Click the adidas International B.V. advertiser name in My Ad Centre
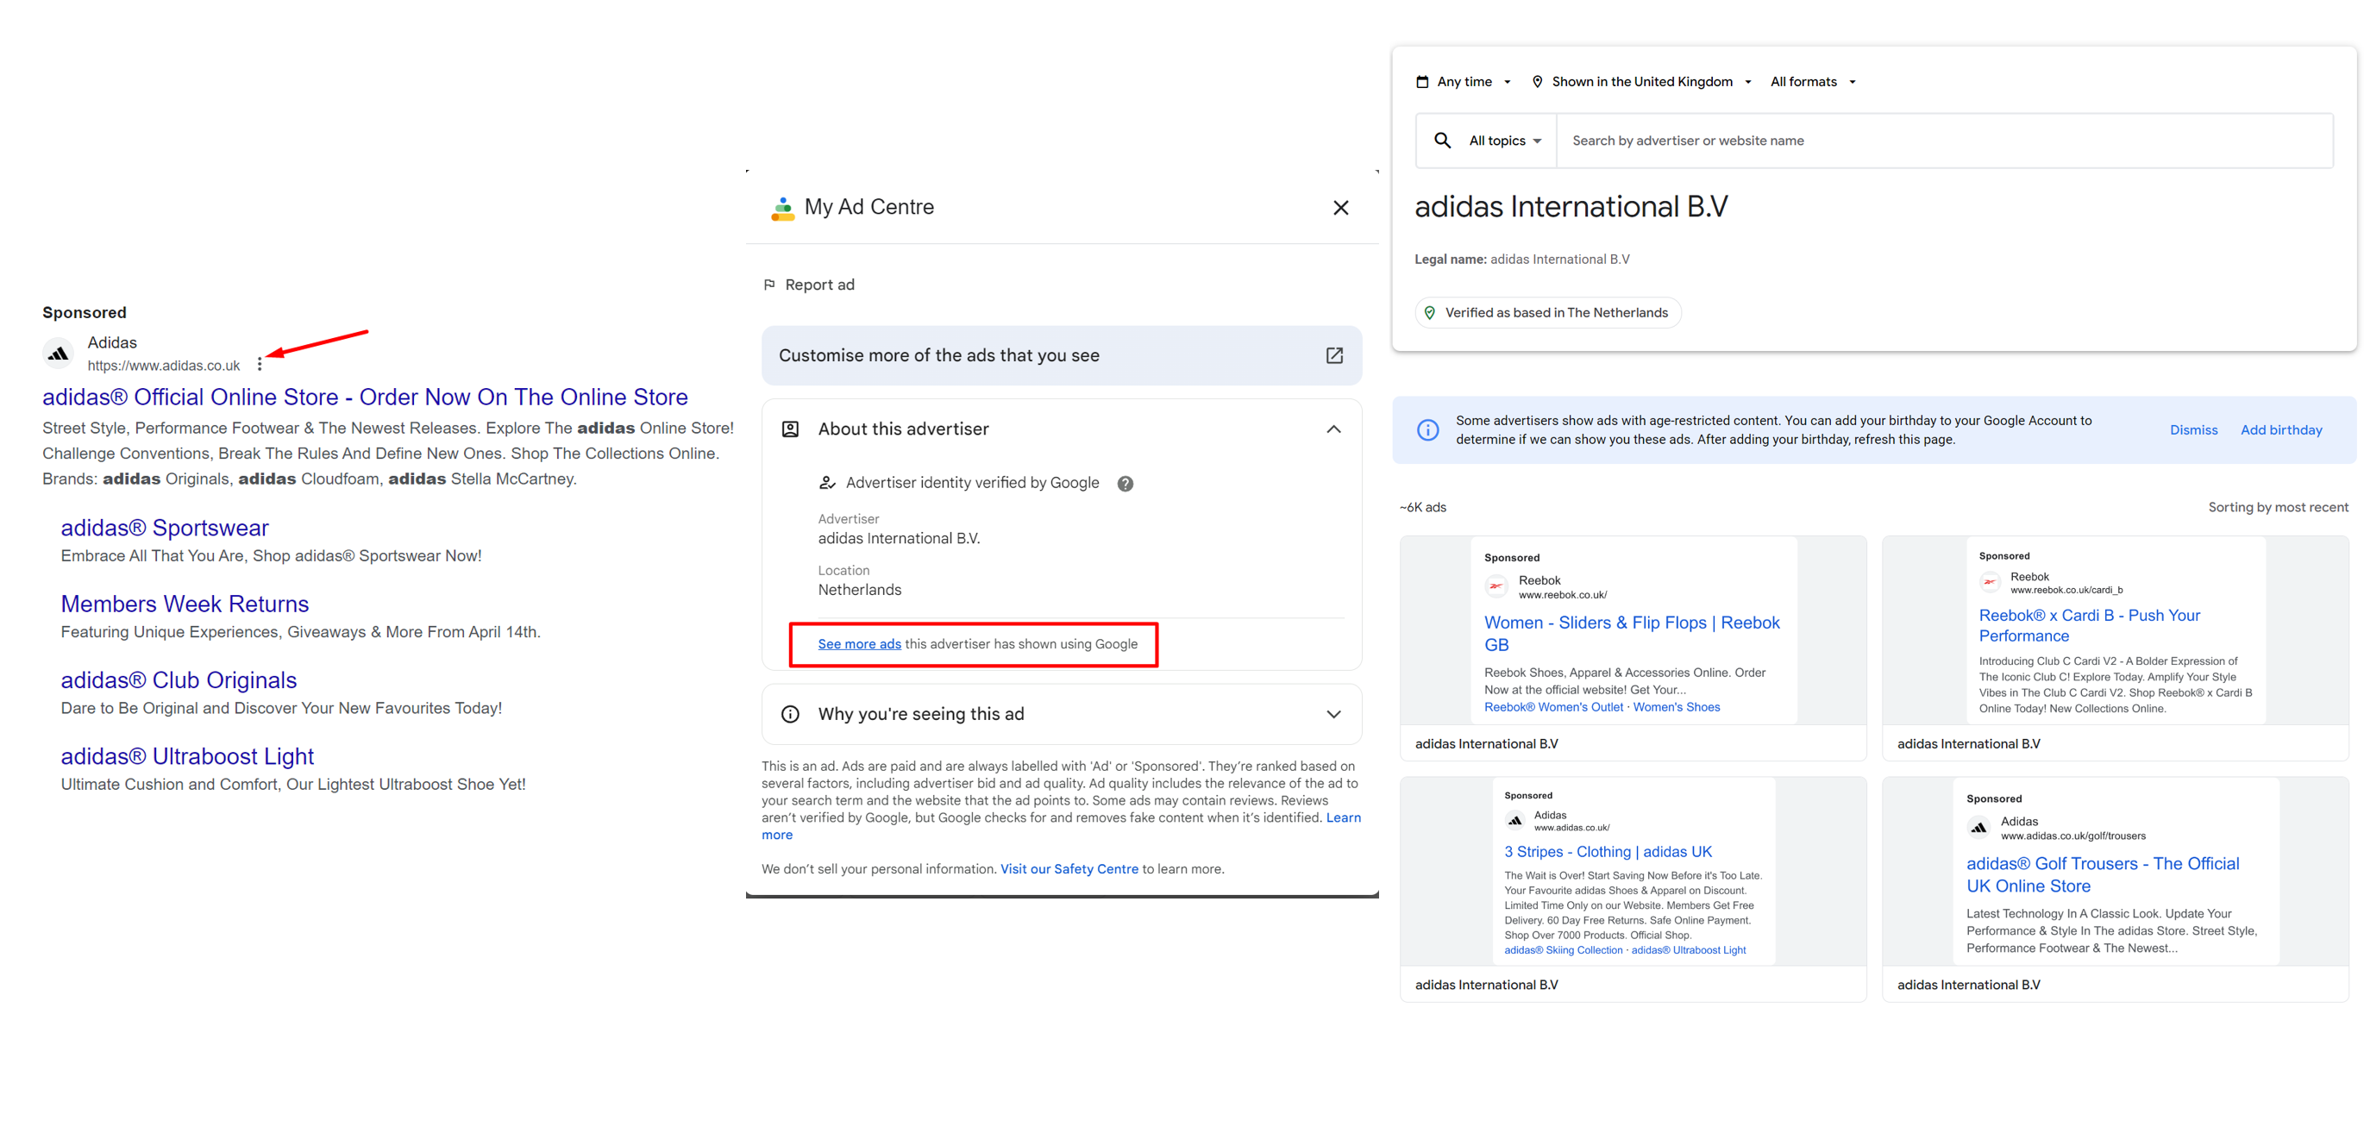Image resolution: width=2364 pixels, height=1127 pixels. [x=899, y=539]
